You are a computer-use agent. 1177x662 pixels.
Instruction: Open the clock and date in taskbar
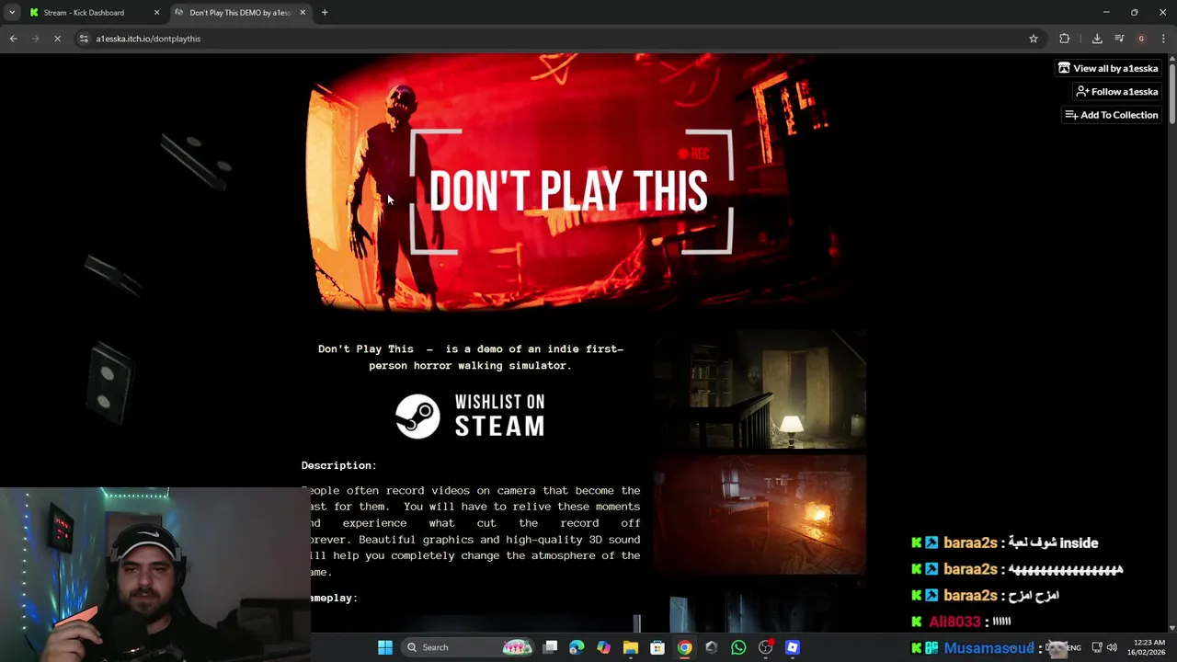pos(1148,647)
